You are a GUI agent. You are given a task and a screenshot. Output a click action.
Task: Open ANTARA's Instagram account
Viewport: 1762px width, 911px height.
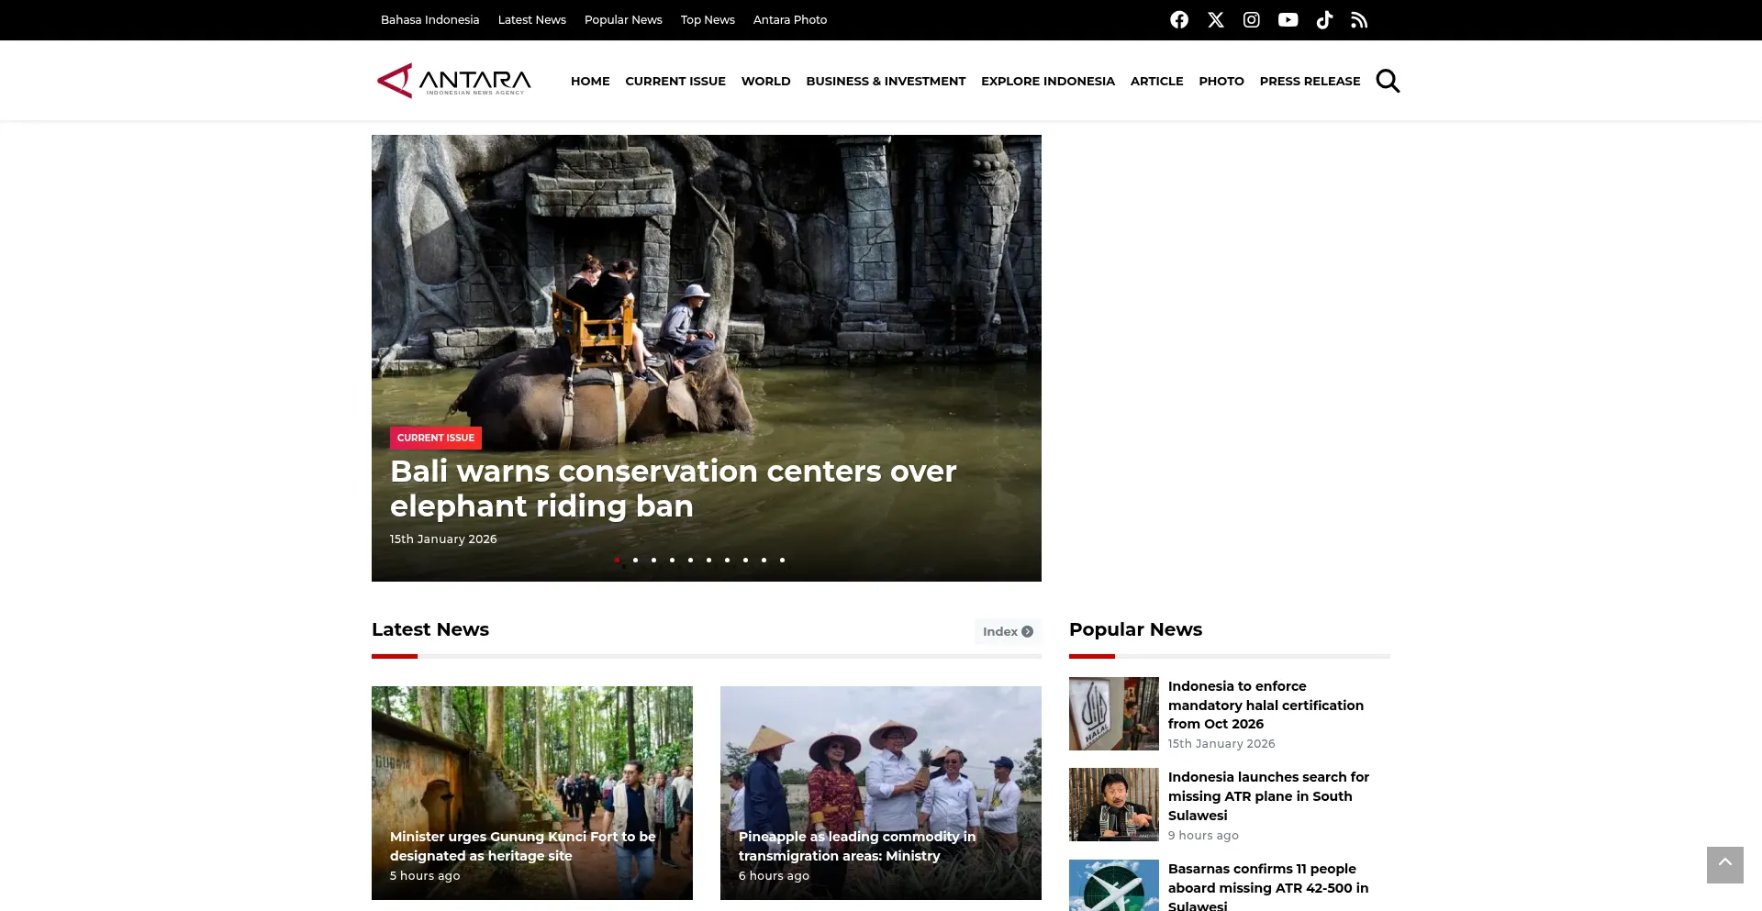pyautogui.click(x=1251, y=19)
